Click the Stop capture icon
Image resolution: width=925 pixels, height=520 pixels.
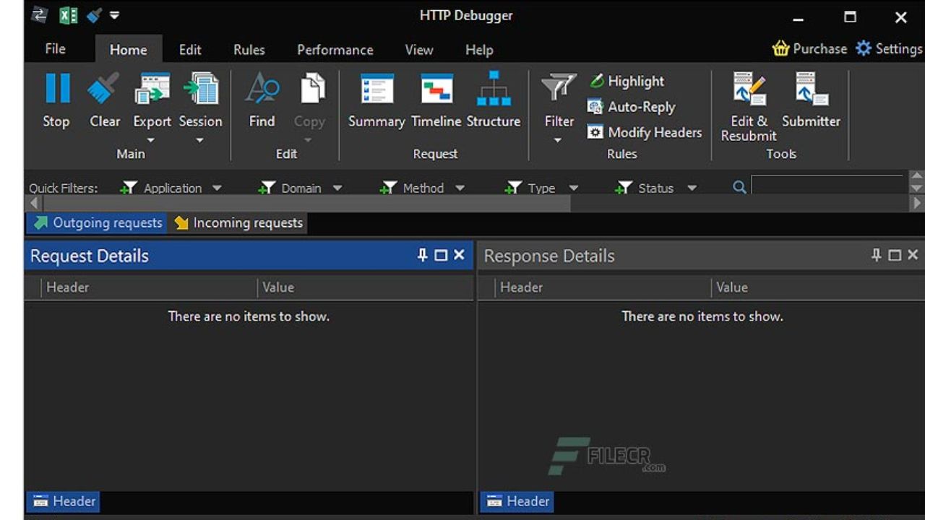57,89
